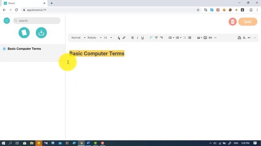The width and height of the screenshot is (261, 146).
Task: Click the highlighted Basic Computer Terms title
Action: coord(97,54)
